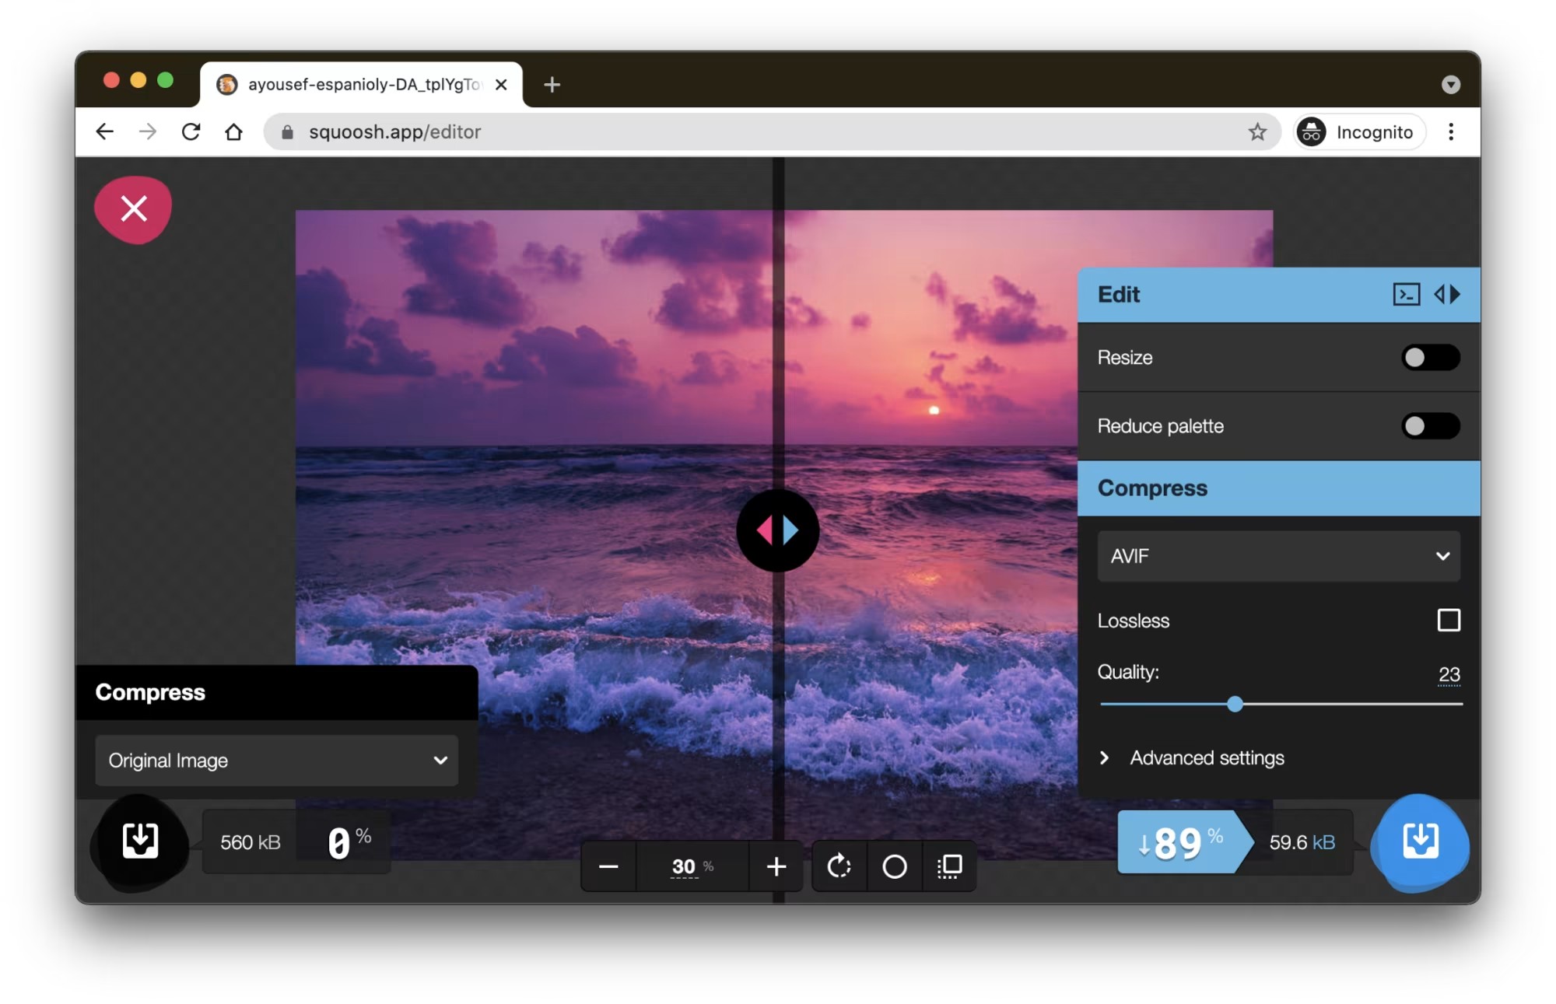Viewport: 1556px width, 1004px height.
Task: Click the image comparison split handle
Action: tap(778, 530)
